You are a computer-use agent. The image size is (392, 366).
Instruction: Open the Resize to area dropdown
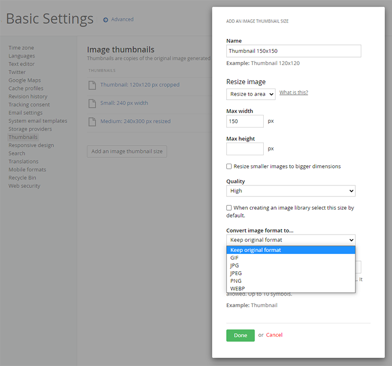coord(251,94)
